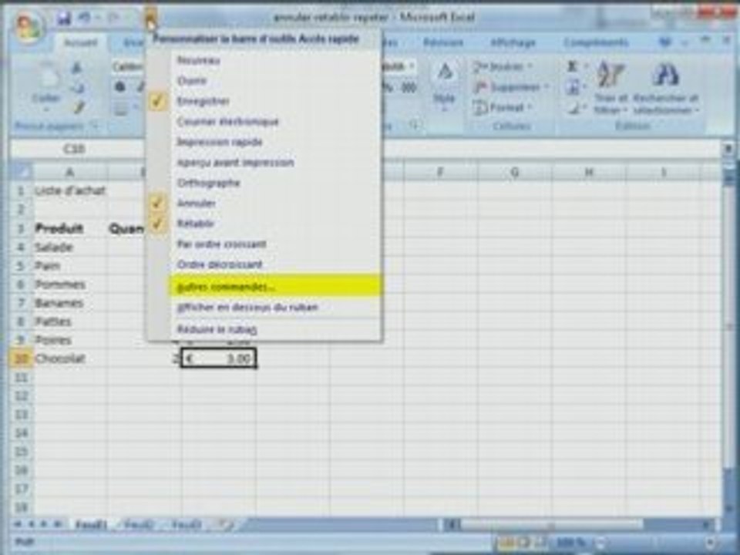The height and width of the screenshot is (555, 740).
Task: Select cell containing Liste d'achat
Action: pyautogui.click(x=70, y=190)
